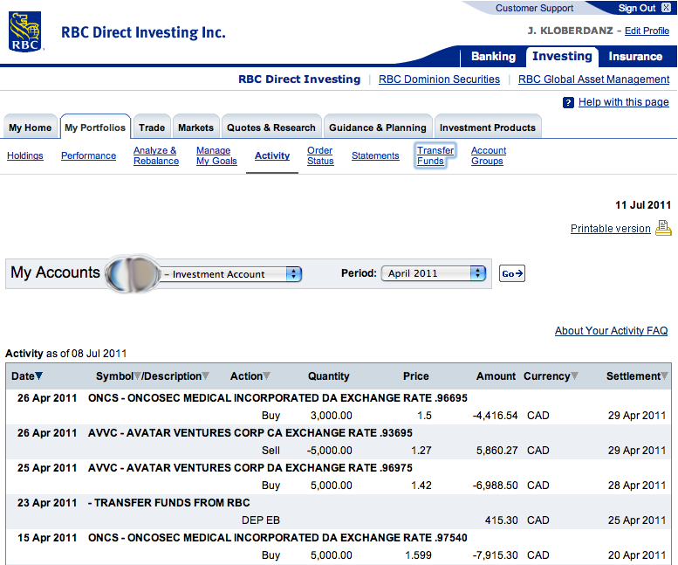
Task: Select the ONCS row with rate .96695
Action: pos(339,407)
